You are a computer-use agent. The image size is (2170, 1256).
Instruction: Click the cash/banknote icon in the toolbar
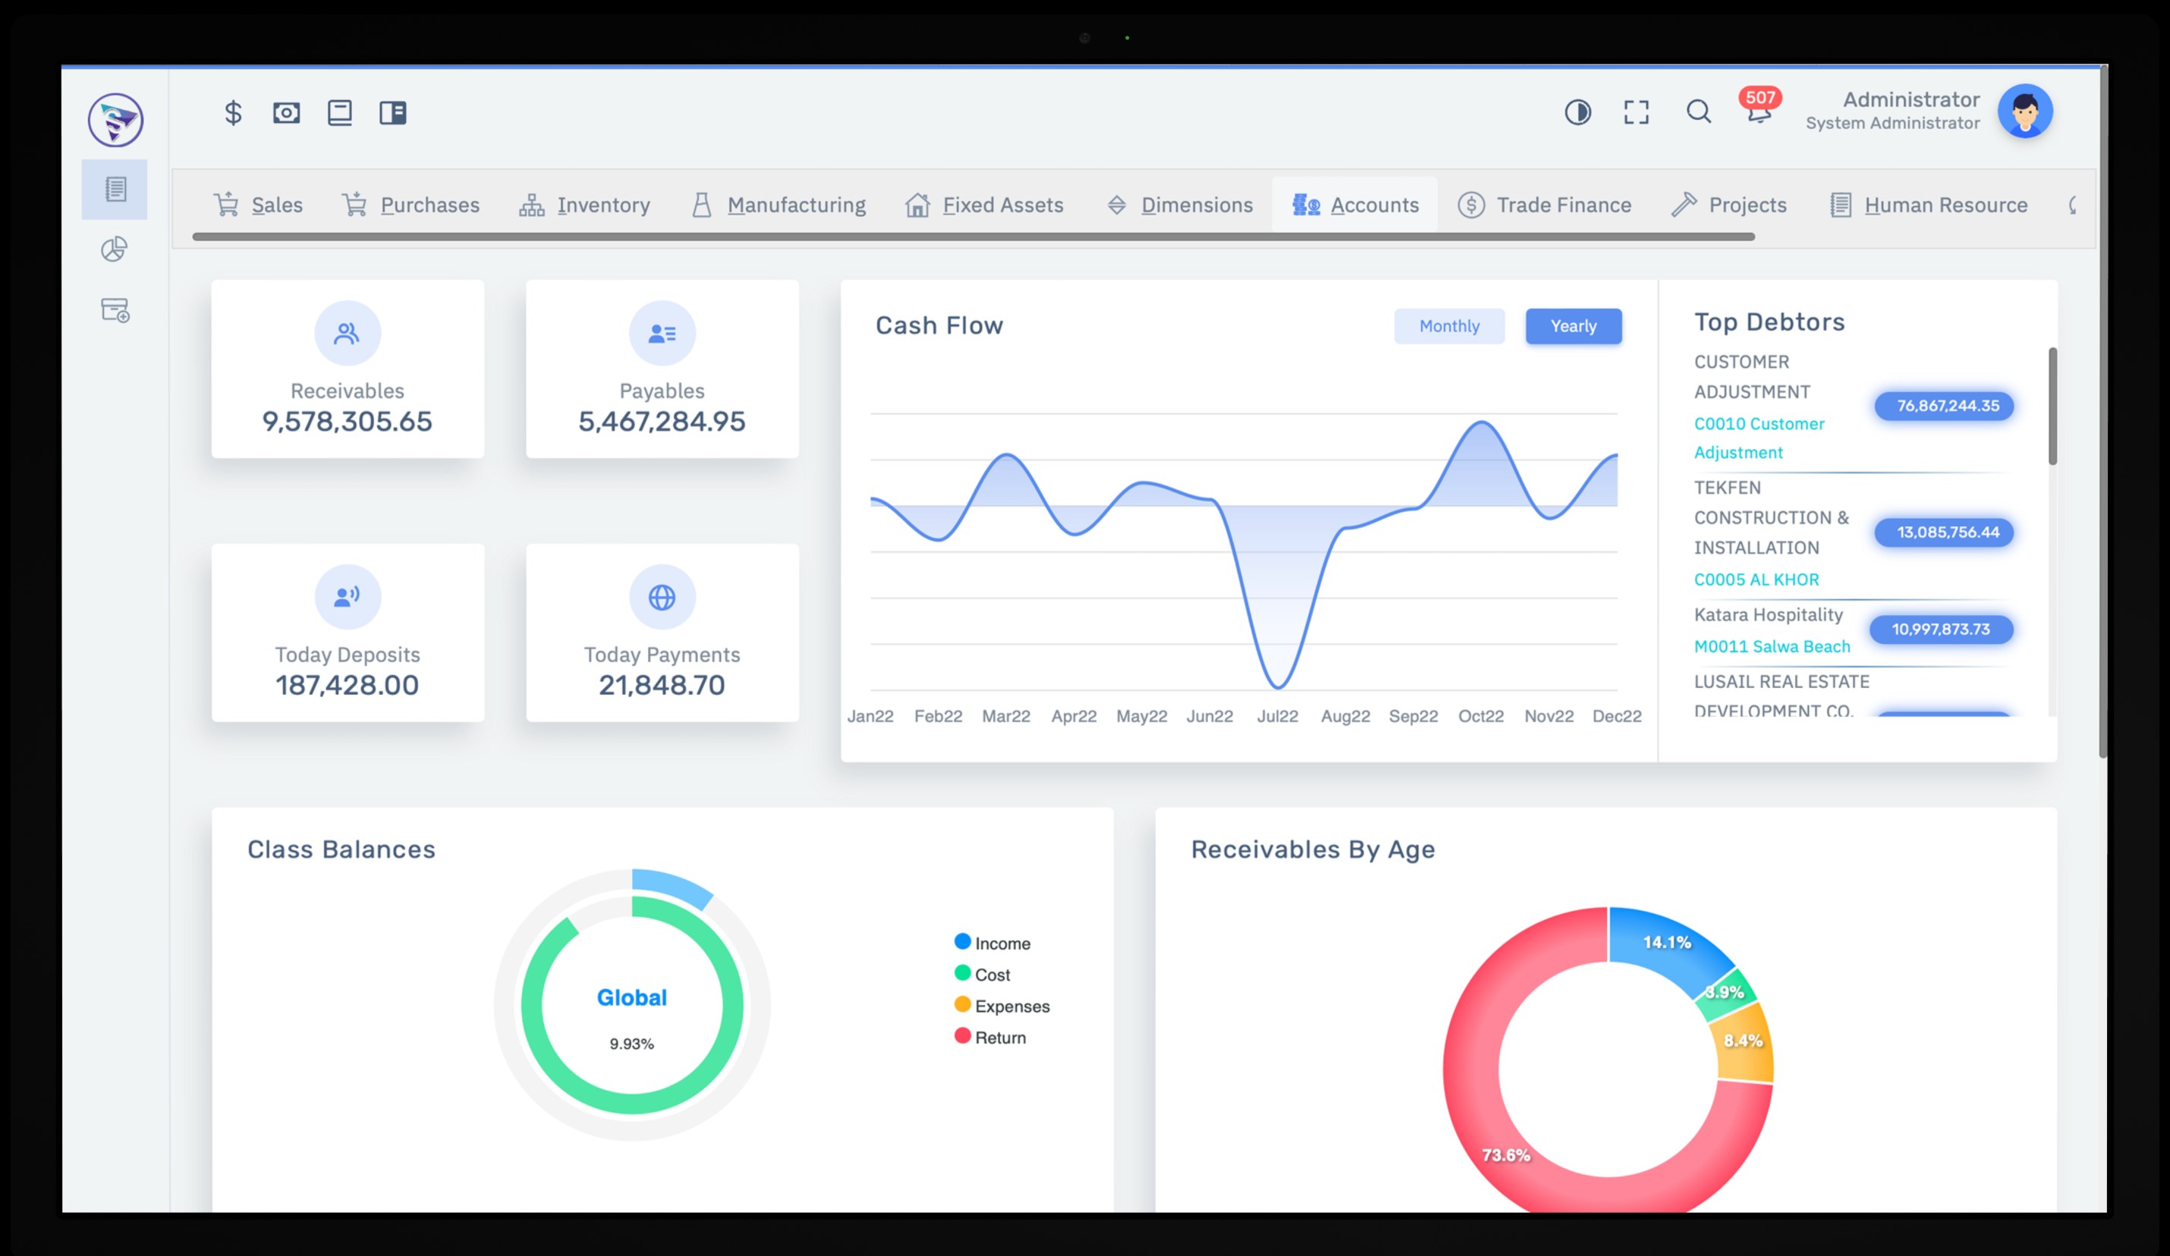coord(287,112)
